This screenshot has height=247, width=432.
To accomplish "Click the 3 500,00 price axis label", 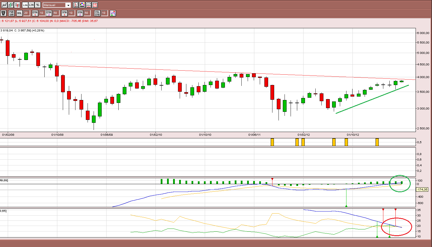I will click(x=423, y=92).
